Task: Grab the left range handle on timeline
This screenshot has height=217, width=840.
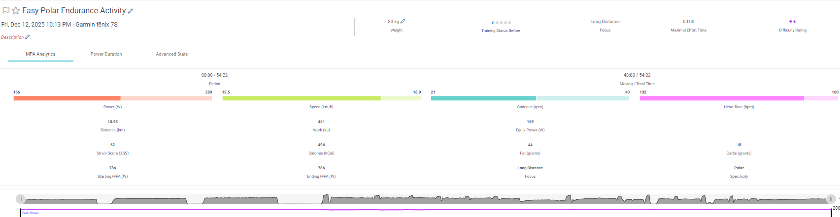Action: click(x=20, y=199)
